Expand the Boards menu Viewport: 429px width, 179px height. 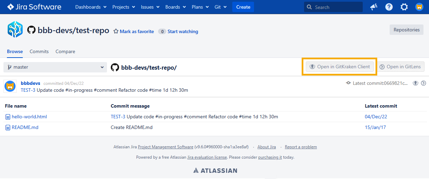click(176, 7)
